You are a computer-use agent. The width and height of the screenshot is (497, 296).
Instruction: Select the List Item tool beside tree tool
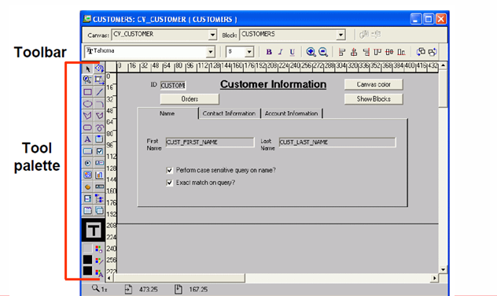tap(87, 198)
